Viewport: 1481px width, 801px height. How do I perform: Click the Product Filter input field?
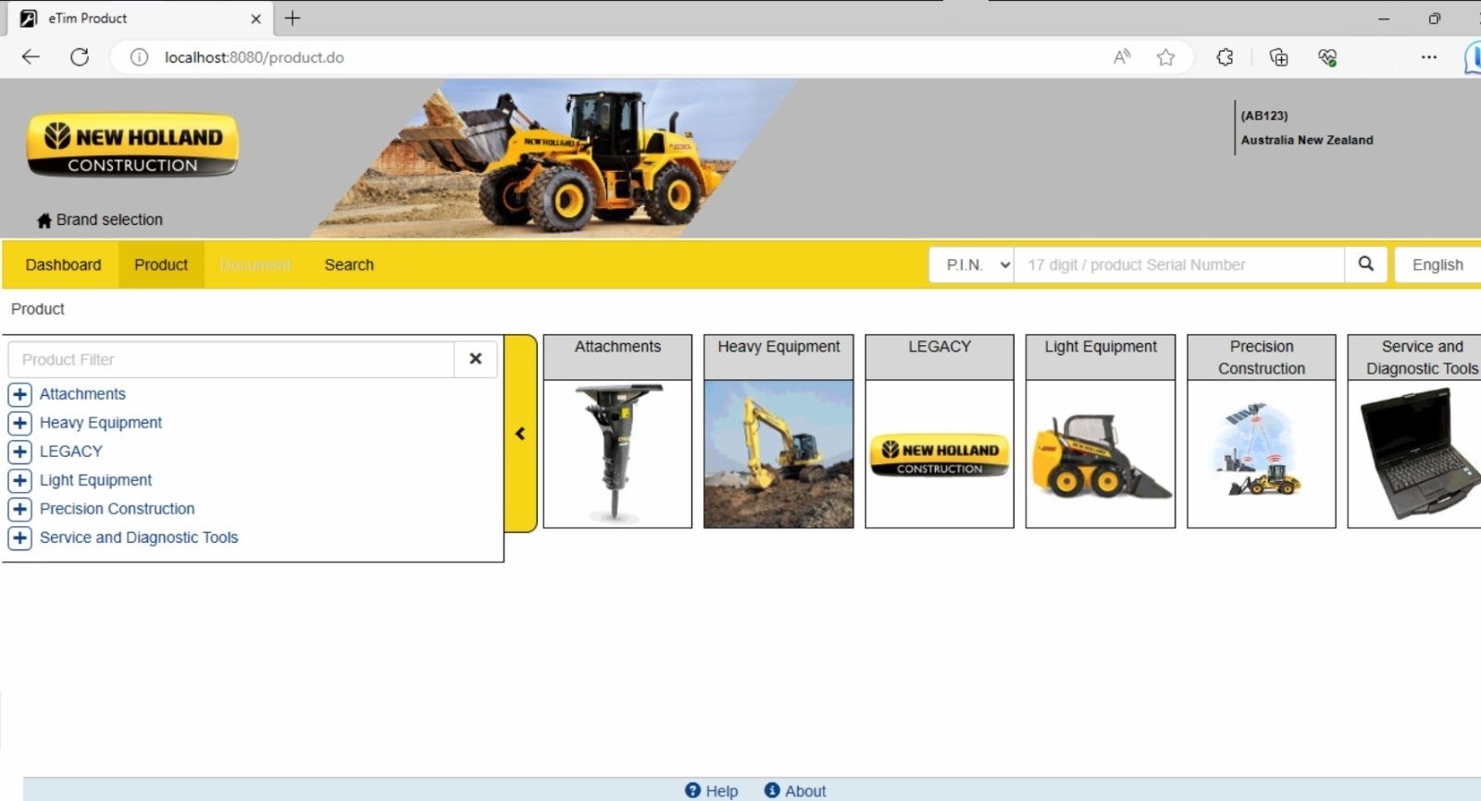pos(231,360)
